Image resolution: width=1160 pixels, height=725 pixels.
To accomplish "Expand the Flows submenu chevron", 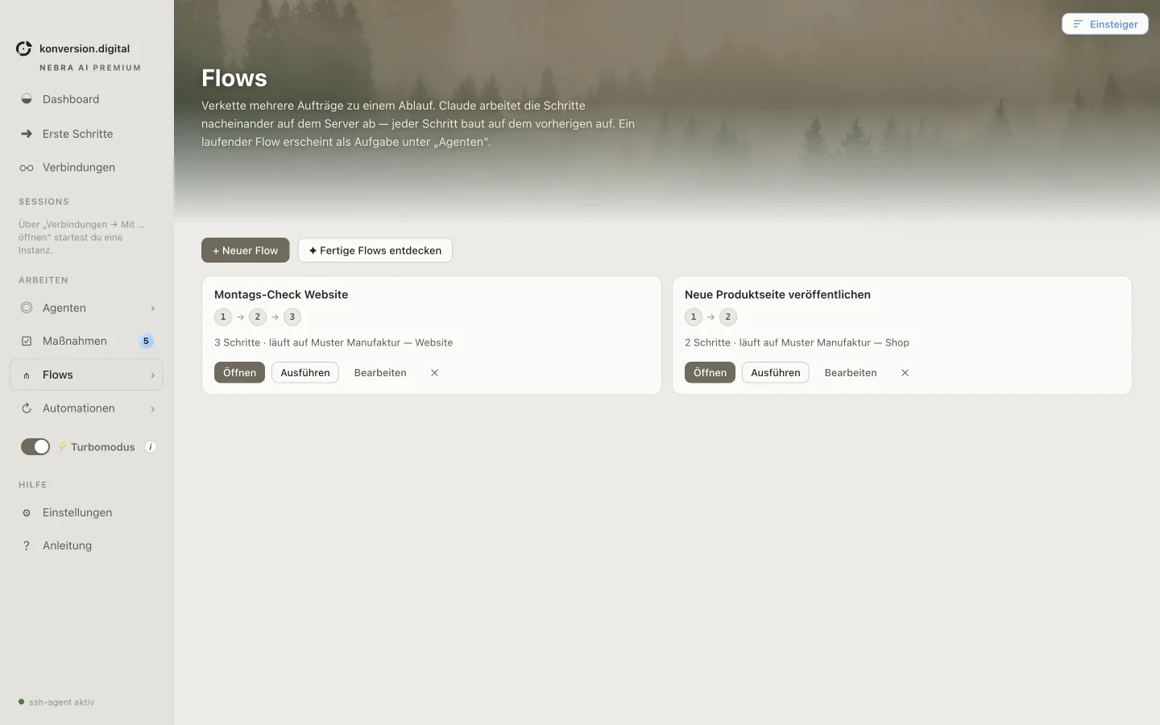I will (x=152, y=375).
